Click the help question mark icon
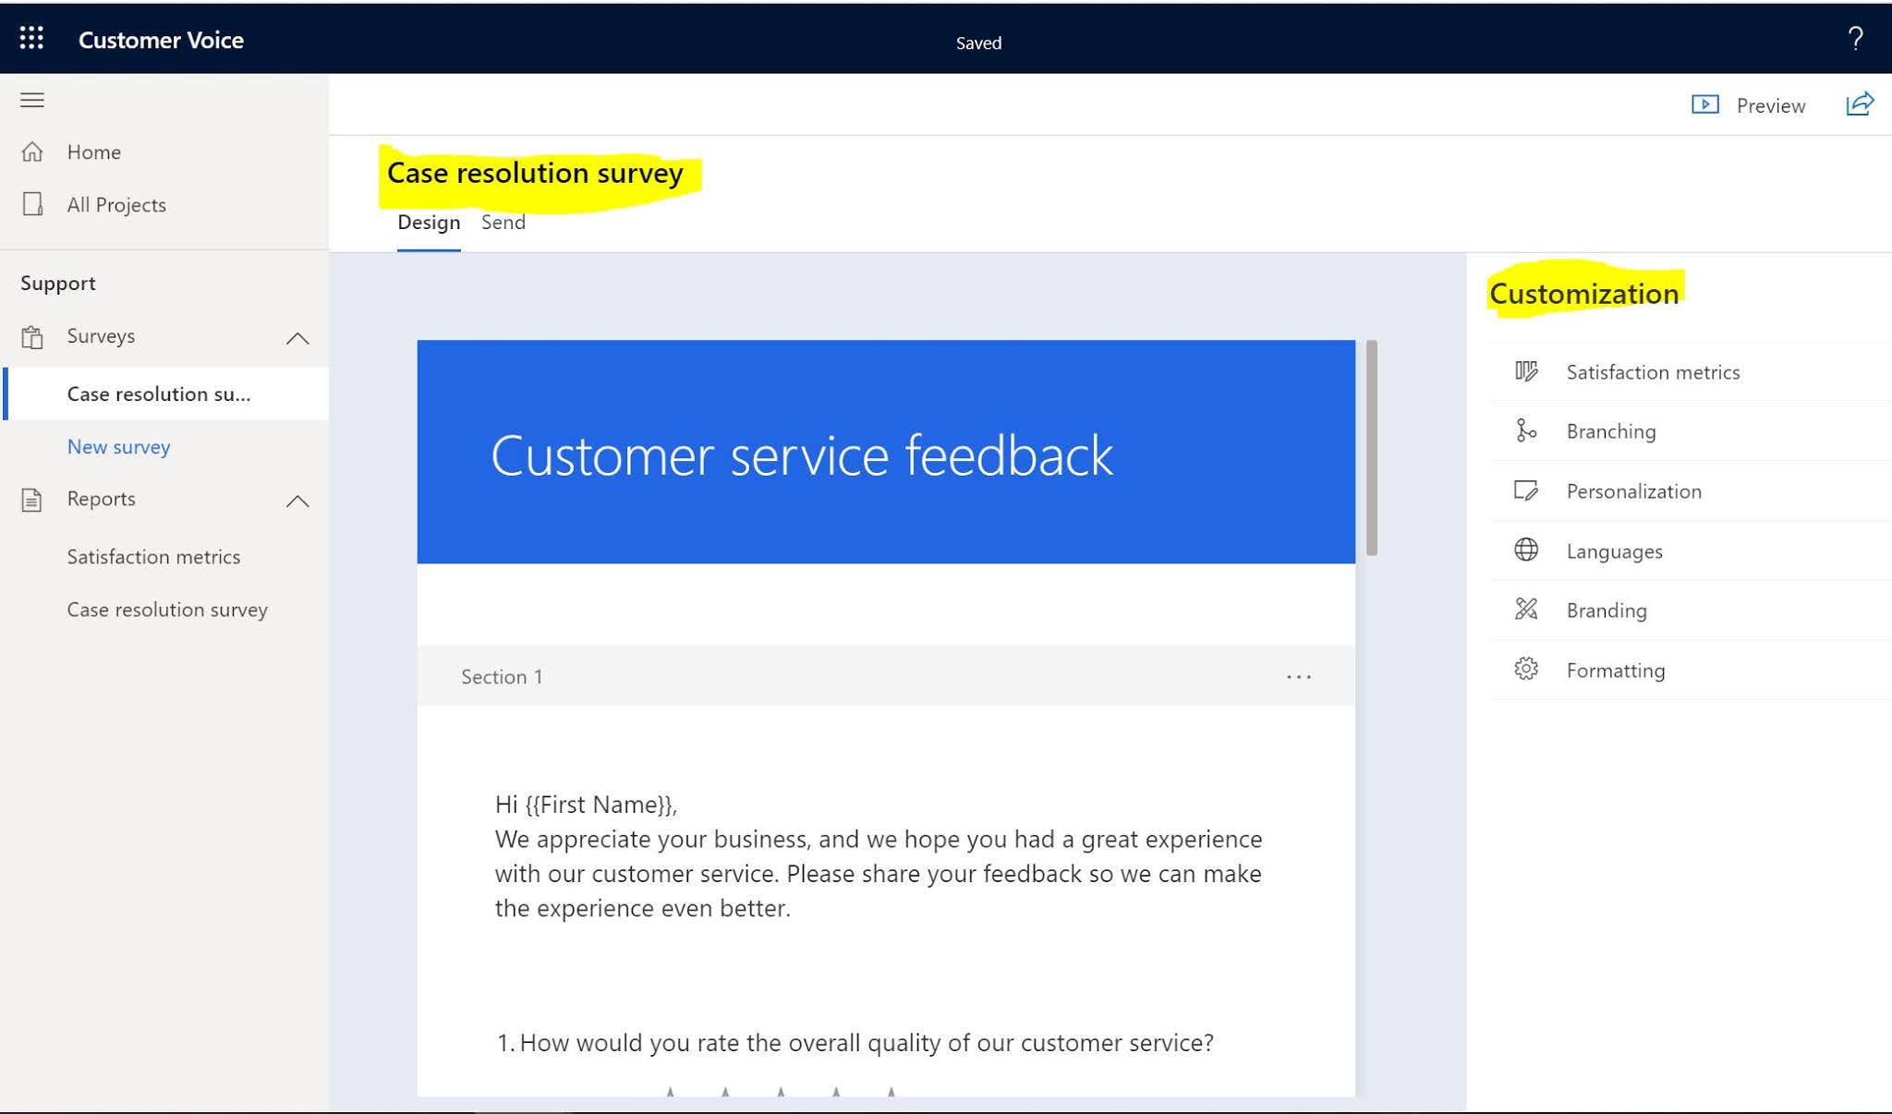The image size is (1892, 1114). [1855, 39]
